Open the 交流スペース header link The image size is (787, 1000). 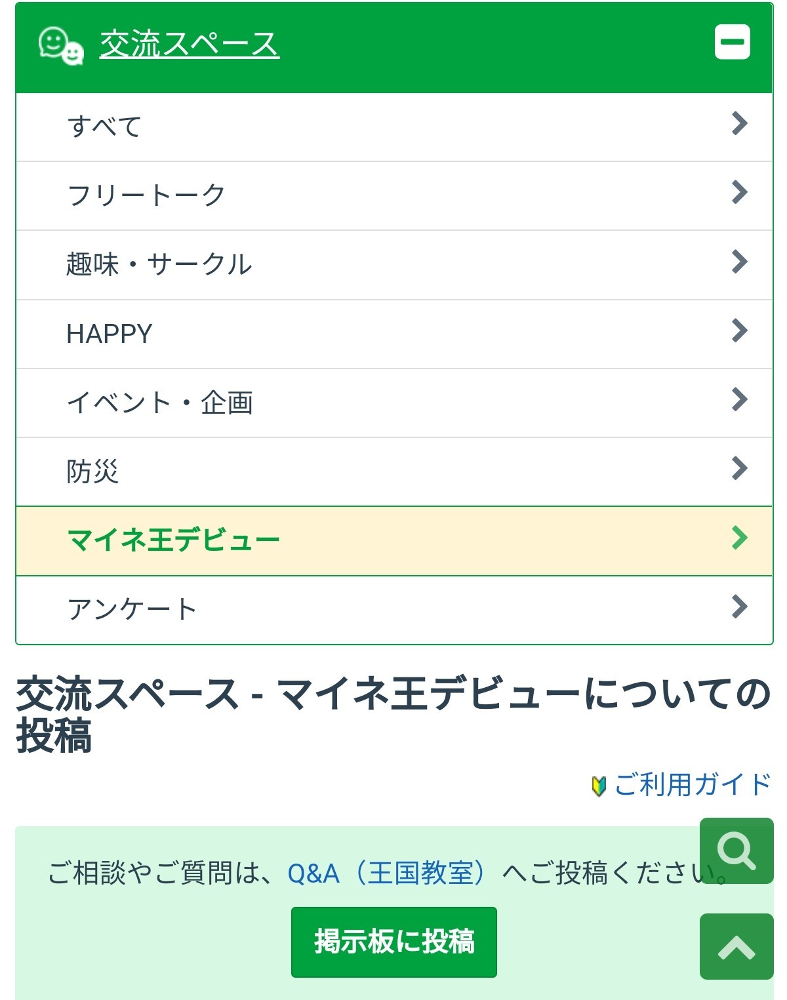[190, 45]
